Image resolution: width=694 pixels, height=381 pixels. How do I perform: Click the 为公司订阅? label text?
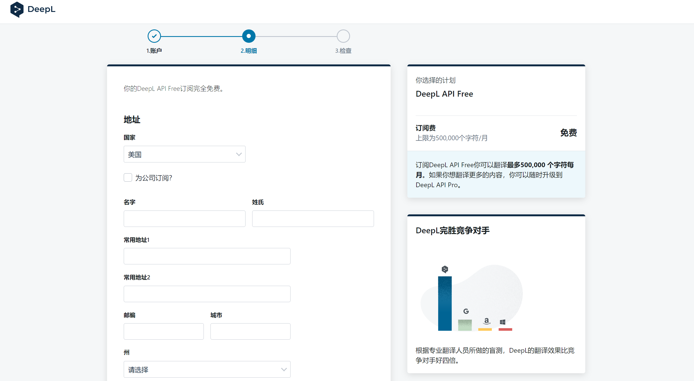point(154,178)
